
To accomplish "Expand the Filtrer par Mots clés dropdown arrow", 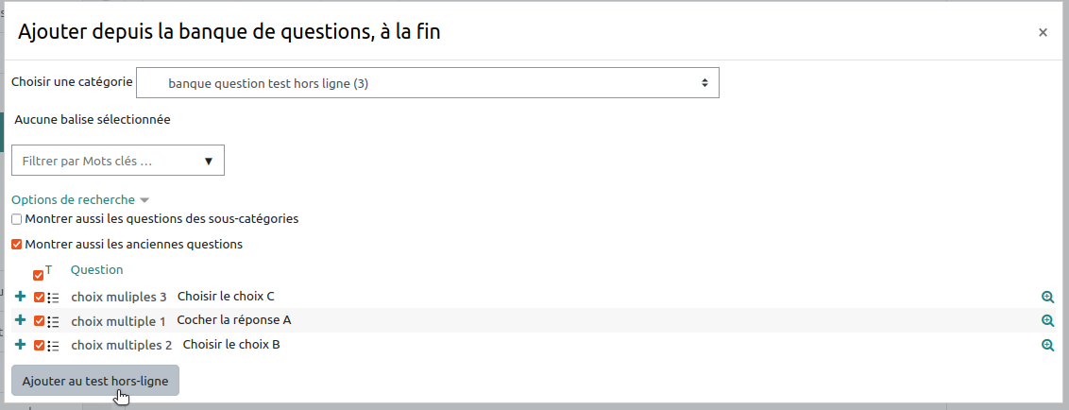I will pos(209,161).
